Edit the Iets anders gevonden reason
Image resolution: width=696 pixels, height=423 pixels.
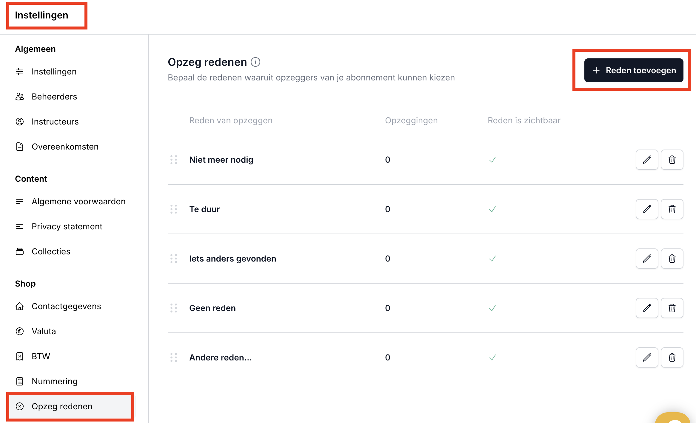647,259
